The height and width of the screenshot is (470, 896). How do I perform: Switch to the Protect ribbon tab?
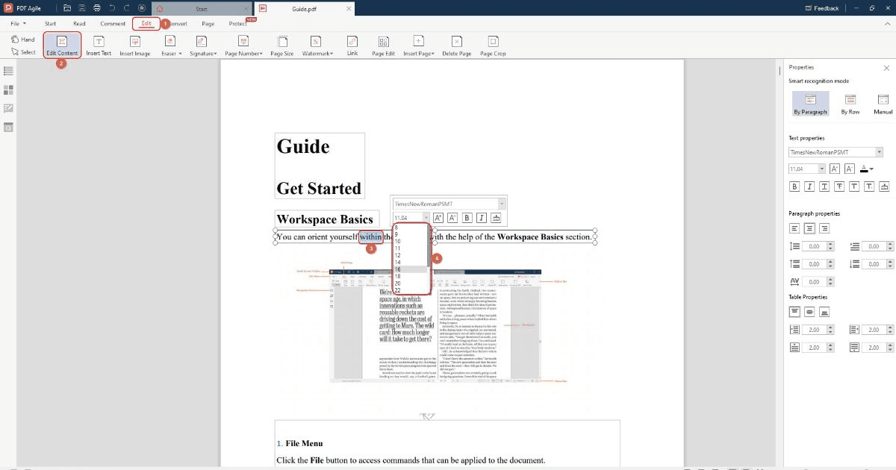pyautogui.click(x=237, y=24)
